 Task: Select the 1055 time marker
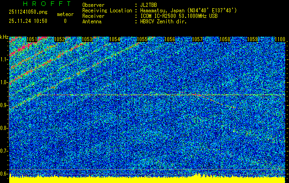coord(142,39)
